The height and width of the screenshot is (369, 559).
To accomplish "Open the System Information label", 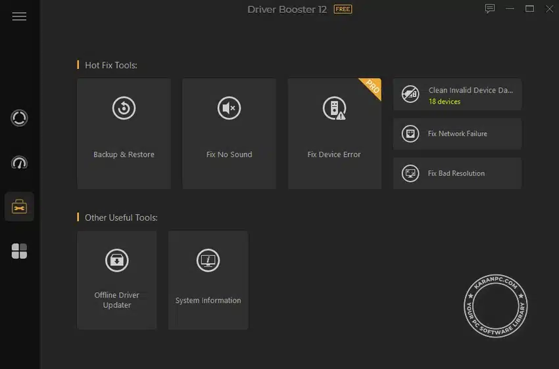I will click(x=208, y=300).
